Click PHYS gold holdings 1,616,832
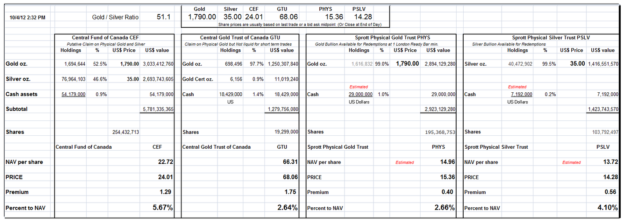 click(362, 64)
